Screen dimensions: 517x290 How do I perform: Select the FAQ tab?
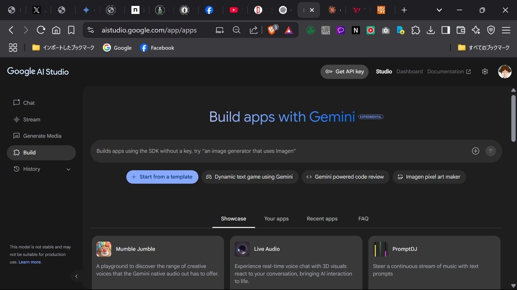click(x=364, y=219)
